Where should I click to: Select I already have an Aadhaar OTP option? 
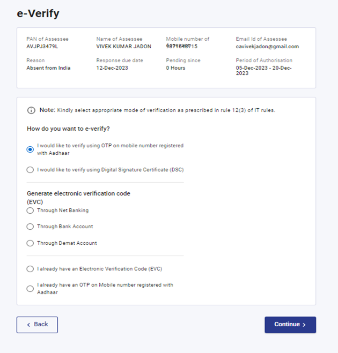(30, 289)
